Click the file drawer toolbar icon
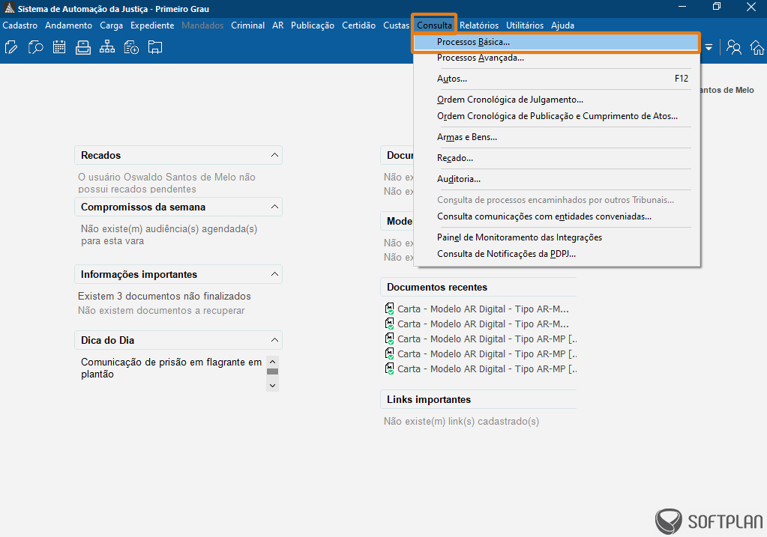This screenshot has height=537, width=767. tap(83, 47)
